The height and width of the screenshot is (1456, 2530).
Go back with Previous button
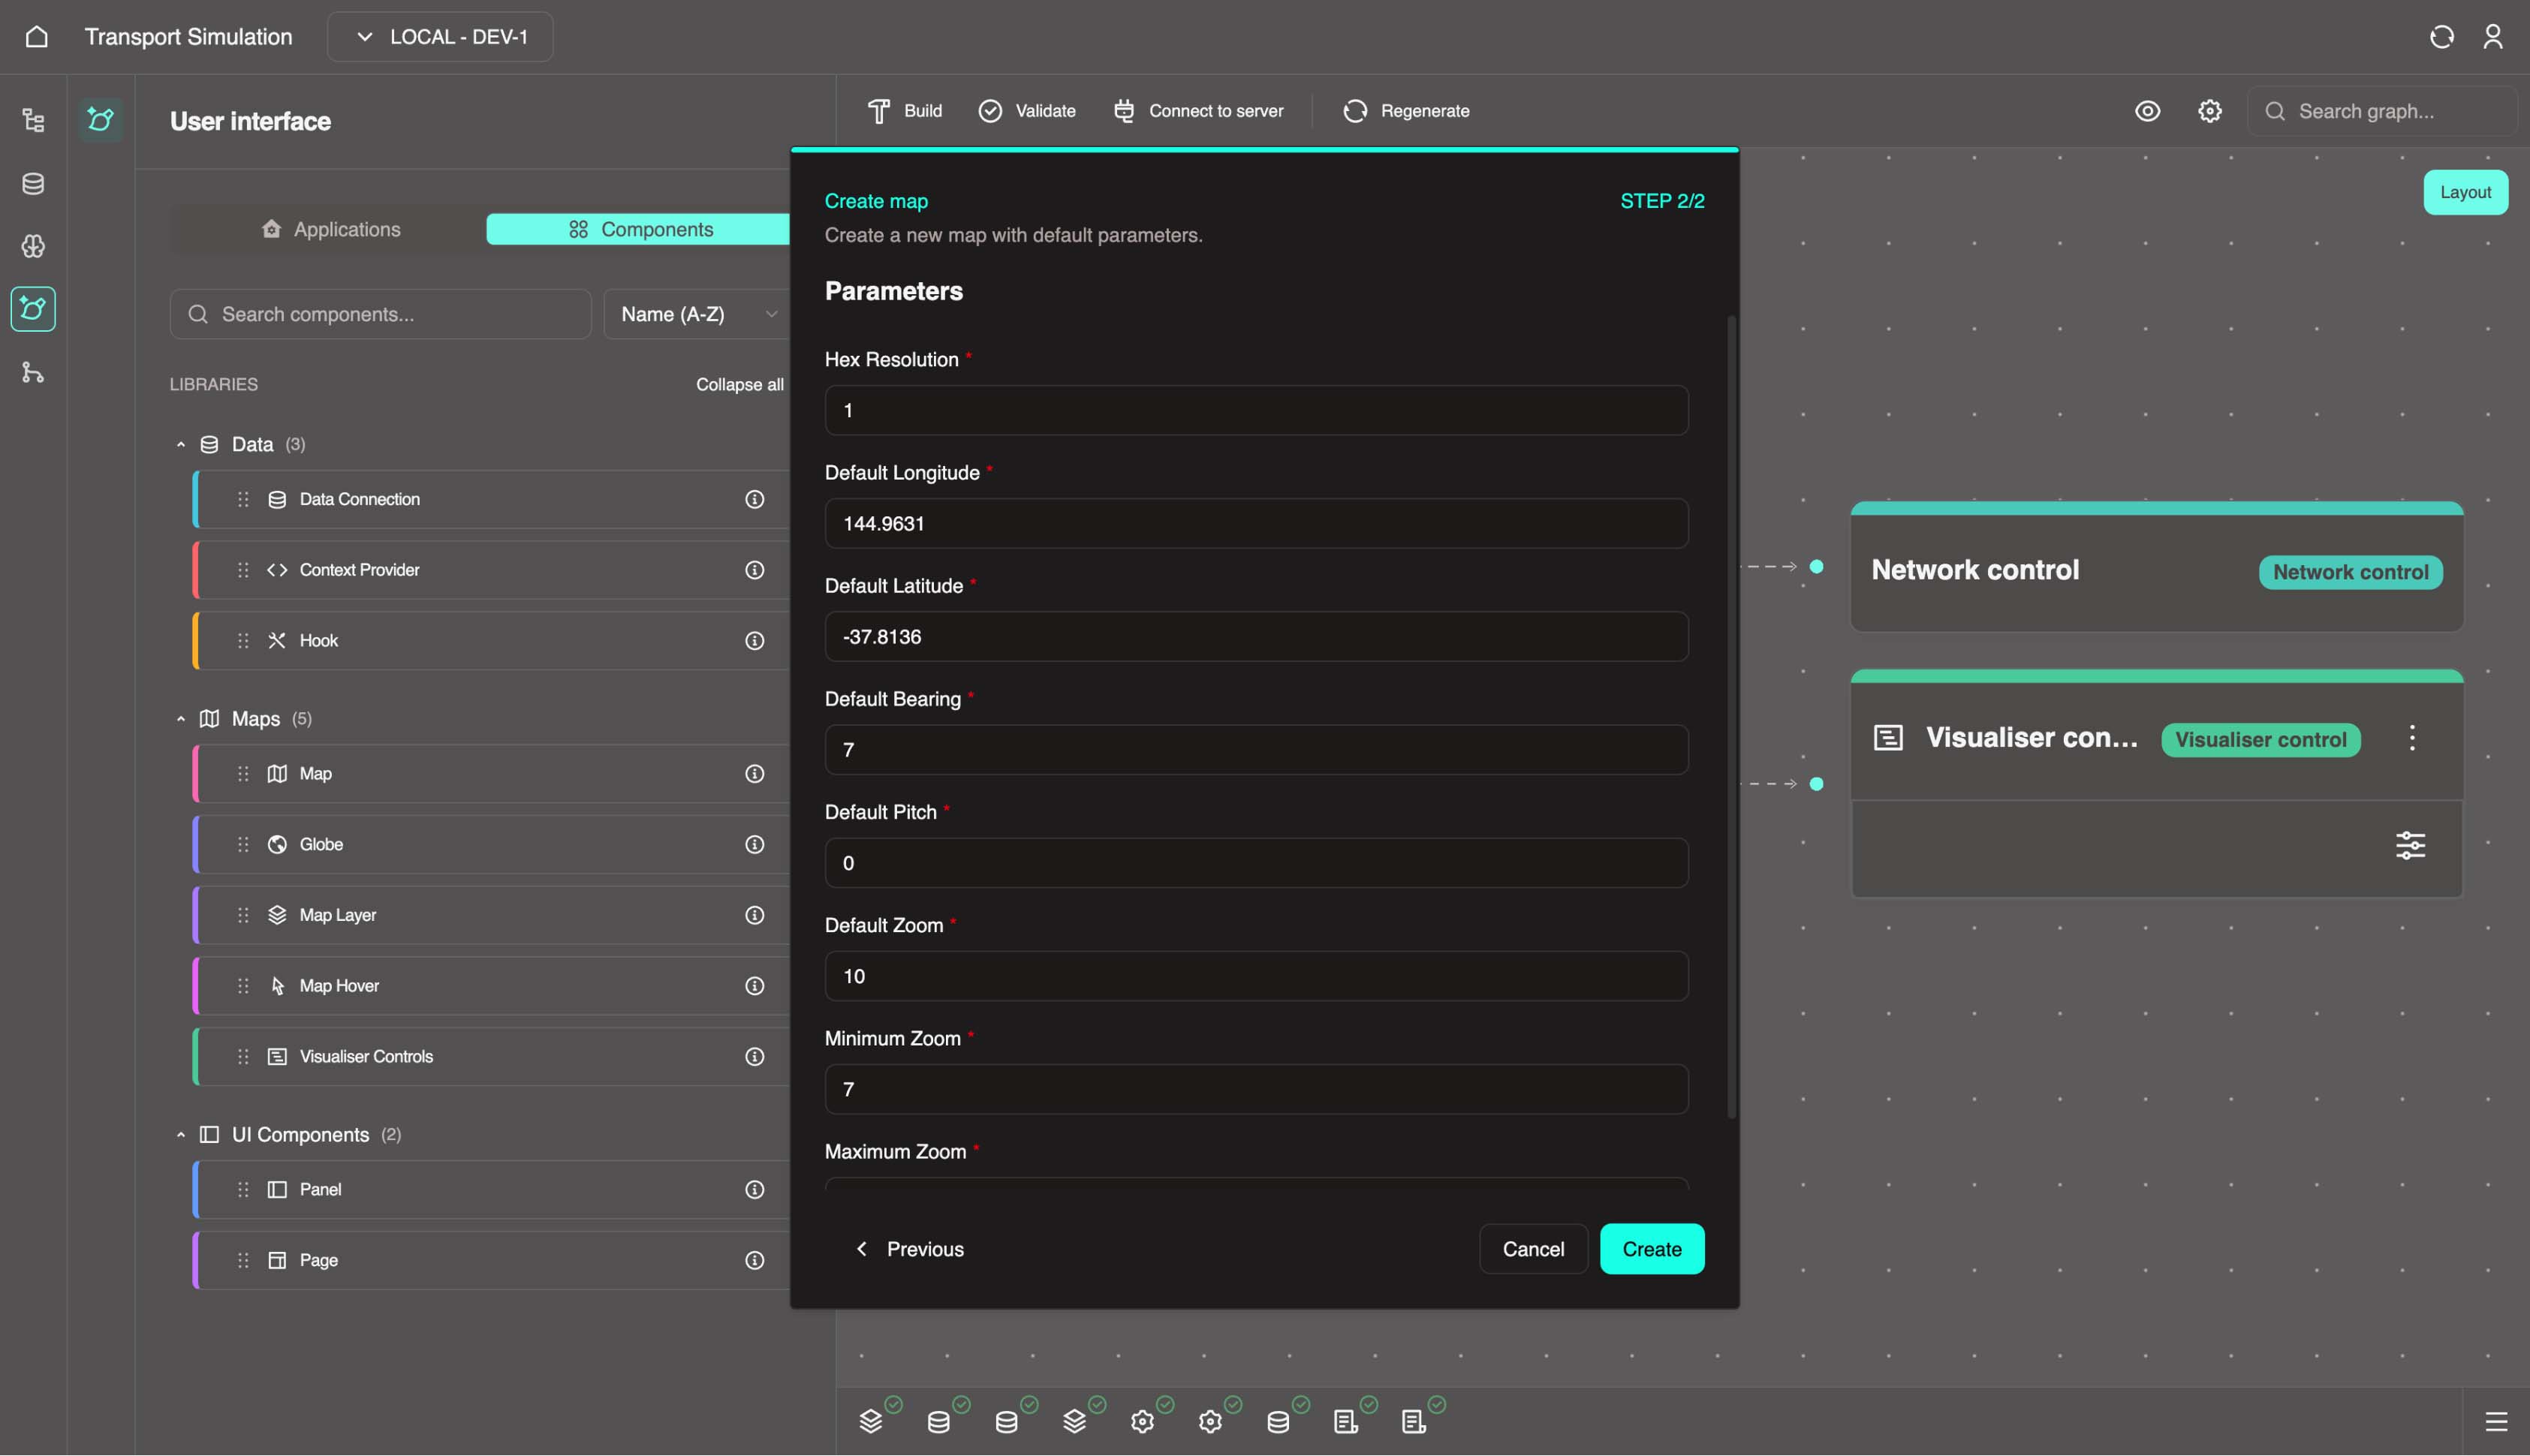coord(909,1249)
